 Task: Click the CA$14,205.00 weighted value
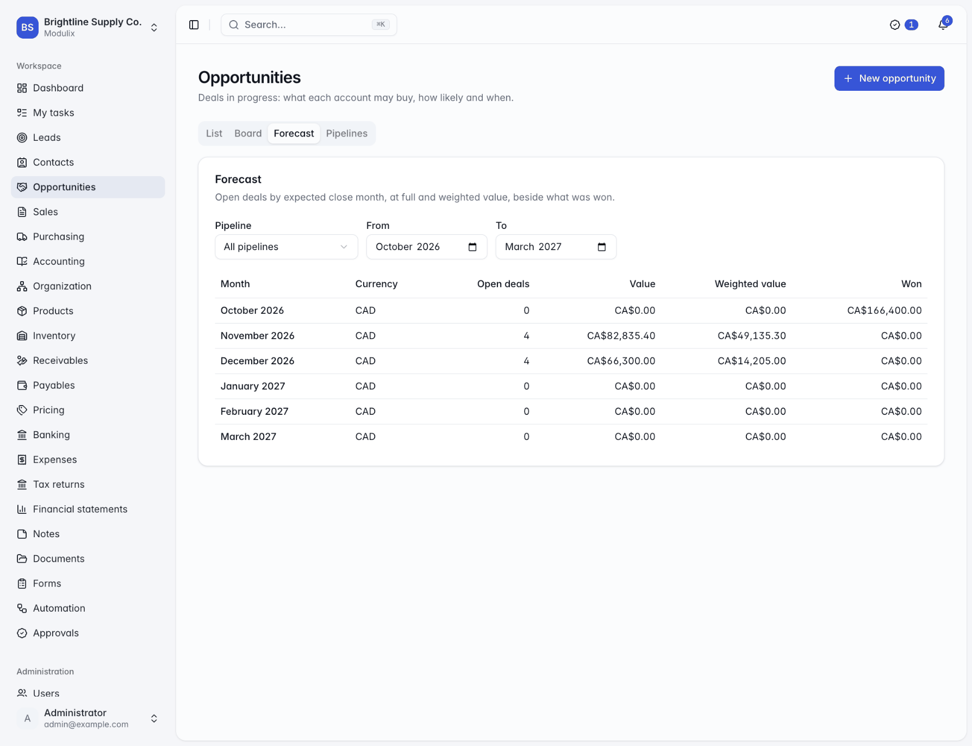point(752,361)
